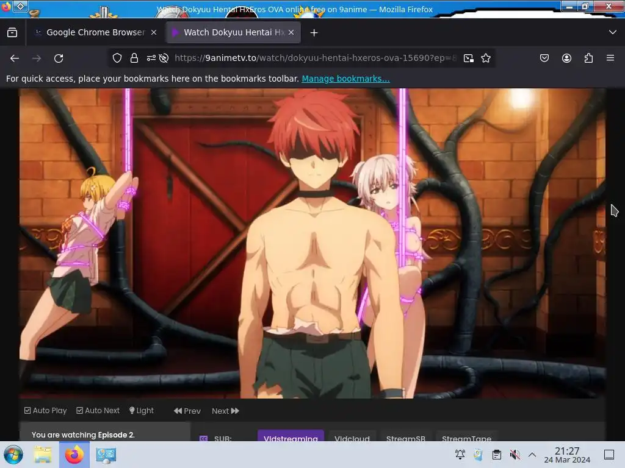Open the Firefox account menu
Viewport: 625px width, 468px height.
click(x=566, y=58)
